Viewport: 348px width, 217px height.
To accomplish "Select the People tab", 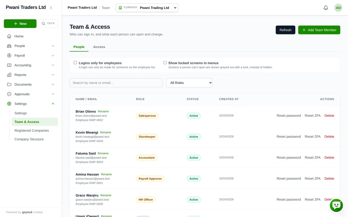I will [x=79, y=47].
